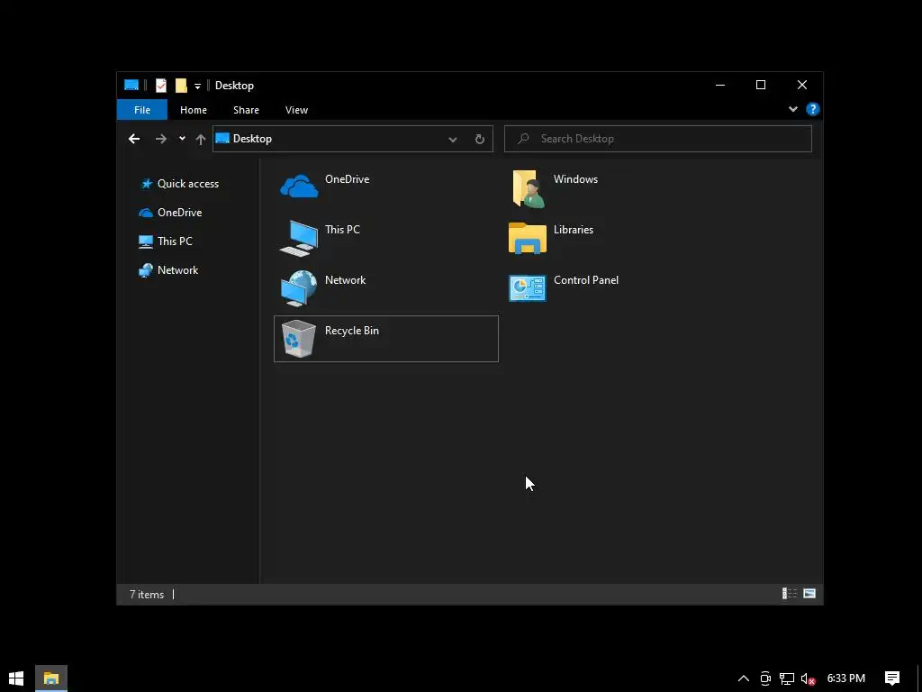
Task: Click the Desktop system icon in title bar
Action: coord(131,86)
